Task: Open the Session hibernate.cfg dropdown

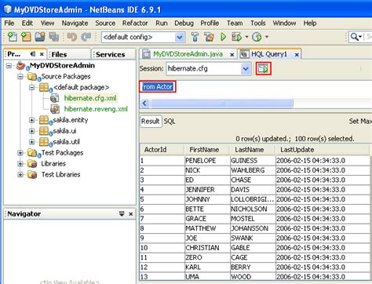Action: 246,69
